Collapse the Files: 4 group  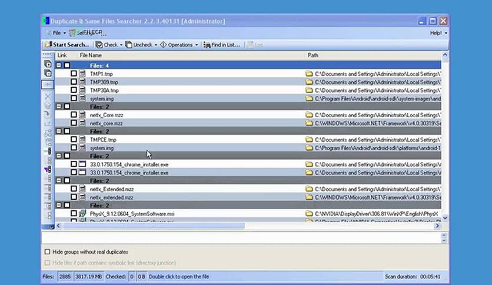(59, 65)
